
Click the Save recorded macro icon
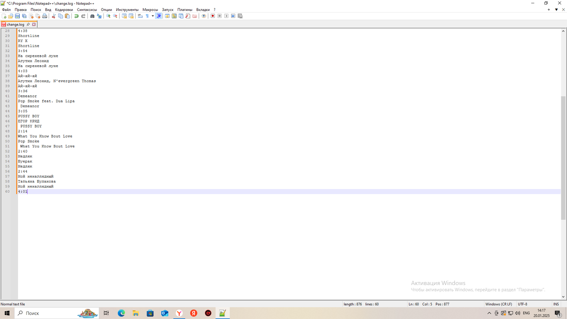(240, 16)
